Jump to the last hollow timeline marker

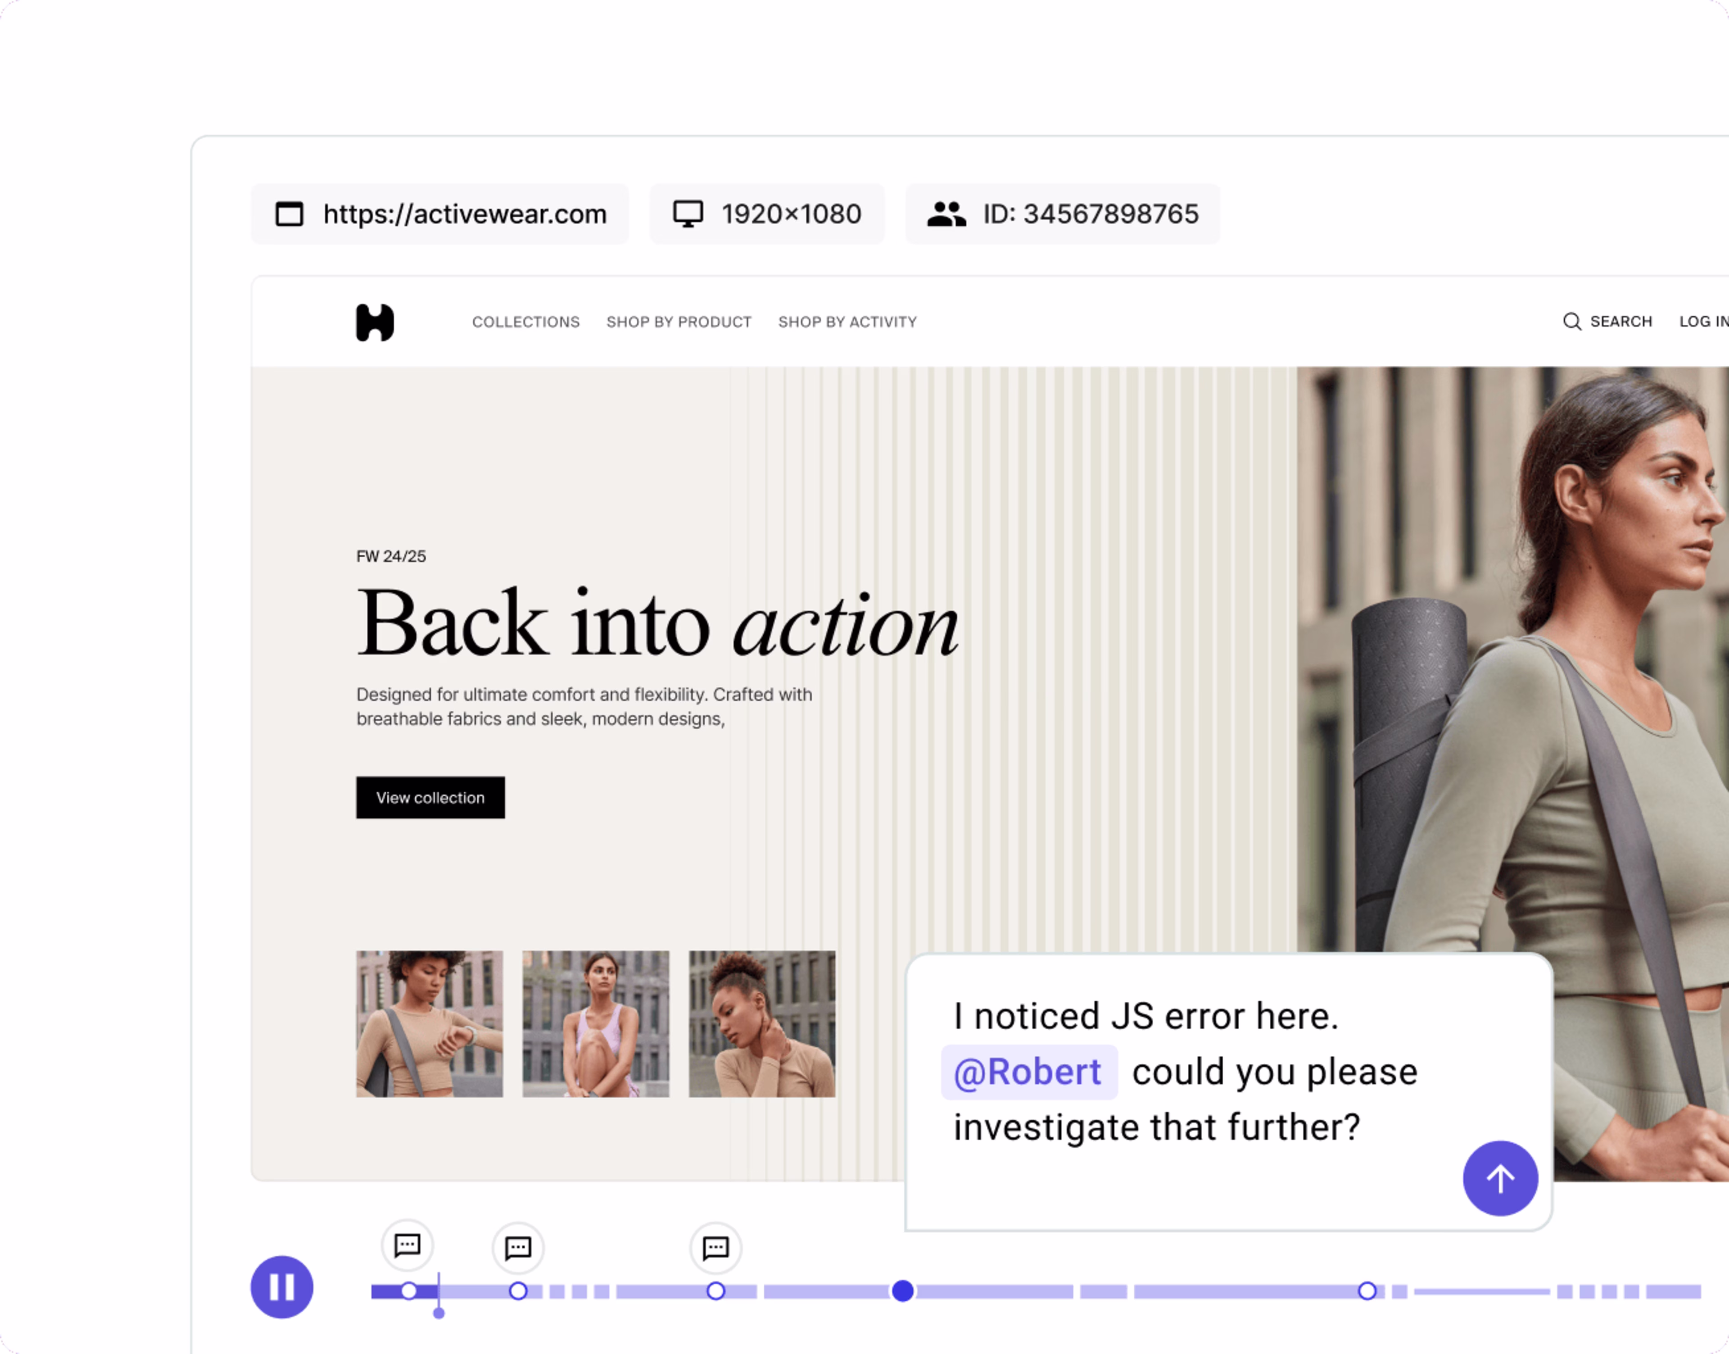pyautogui.click(x=1367, y=1291)
